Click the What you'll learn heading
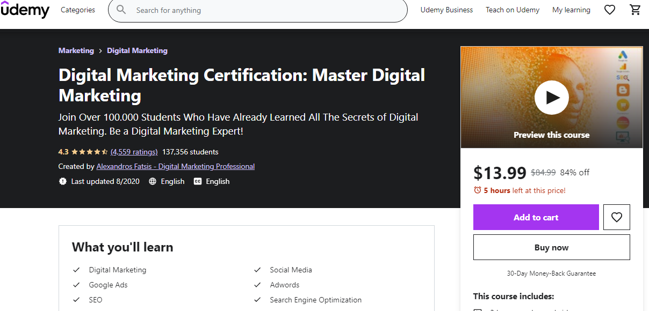The height and width of the screenshot is (311, 649). coord(122,247)
